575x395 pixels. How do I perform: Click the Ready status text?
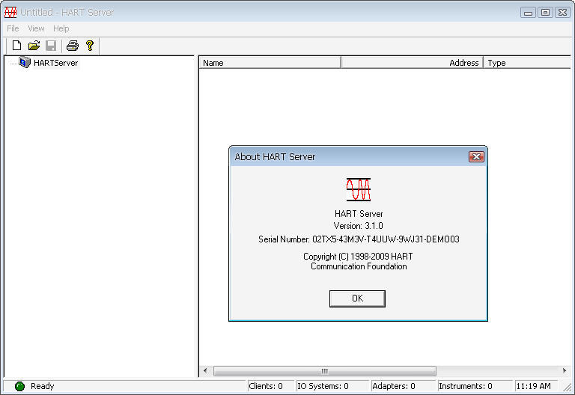coord(42,386)
